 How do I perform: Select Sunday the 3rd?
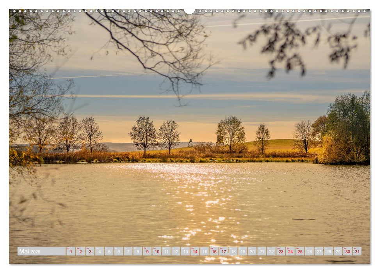pyautogui.click(x=89, y=252)
